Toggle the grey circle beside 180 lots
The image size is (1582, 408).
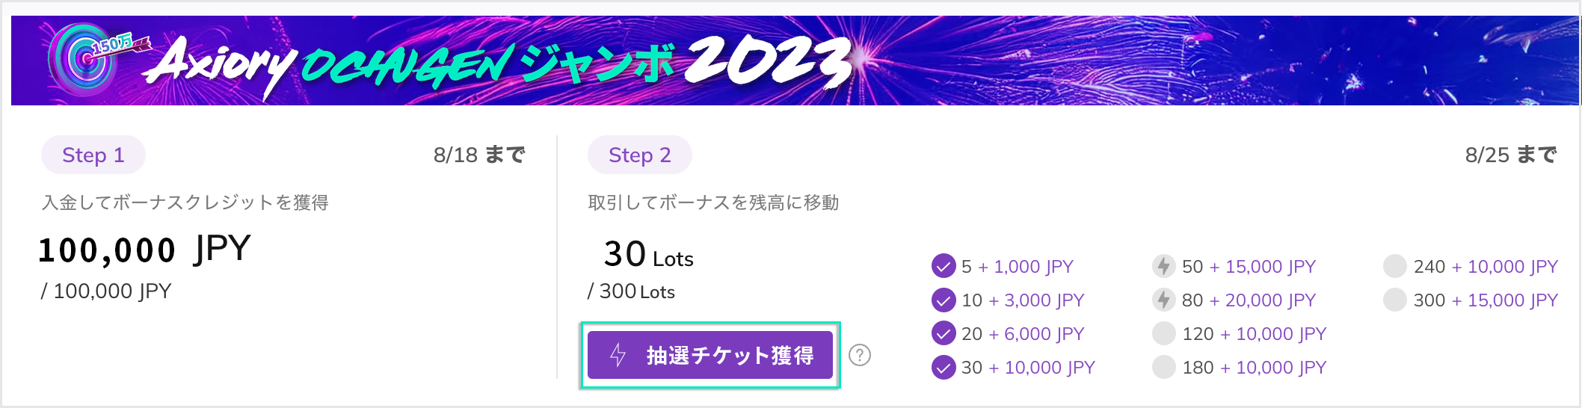tap(1163, 367)
